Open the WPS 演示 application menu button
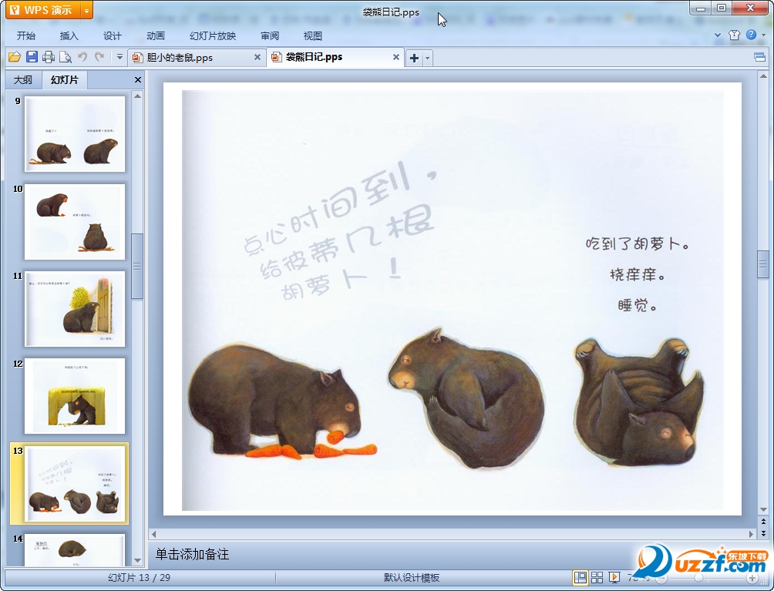Viewport: 774px width, 591px height. tap(42, 10)
